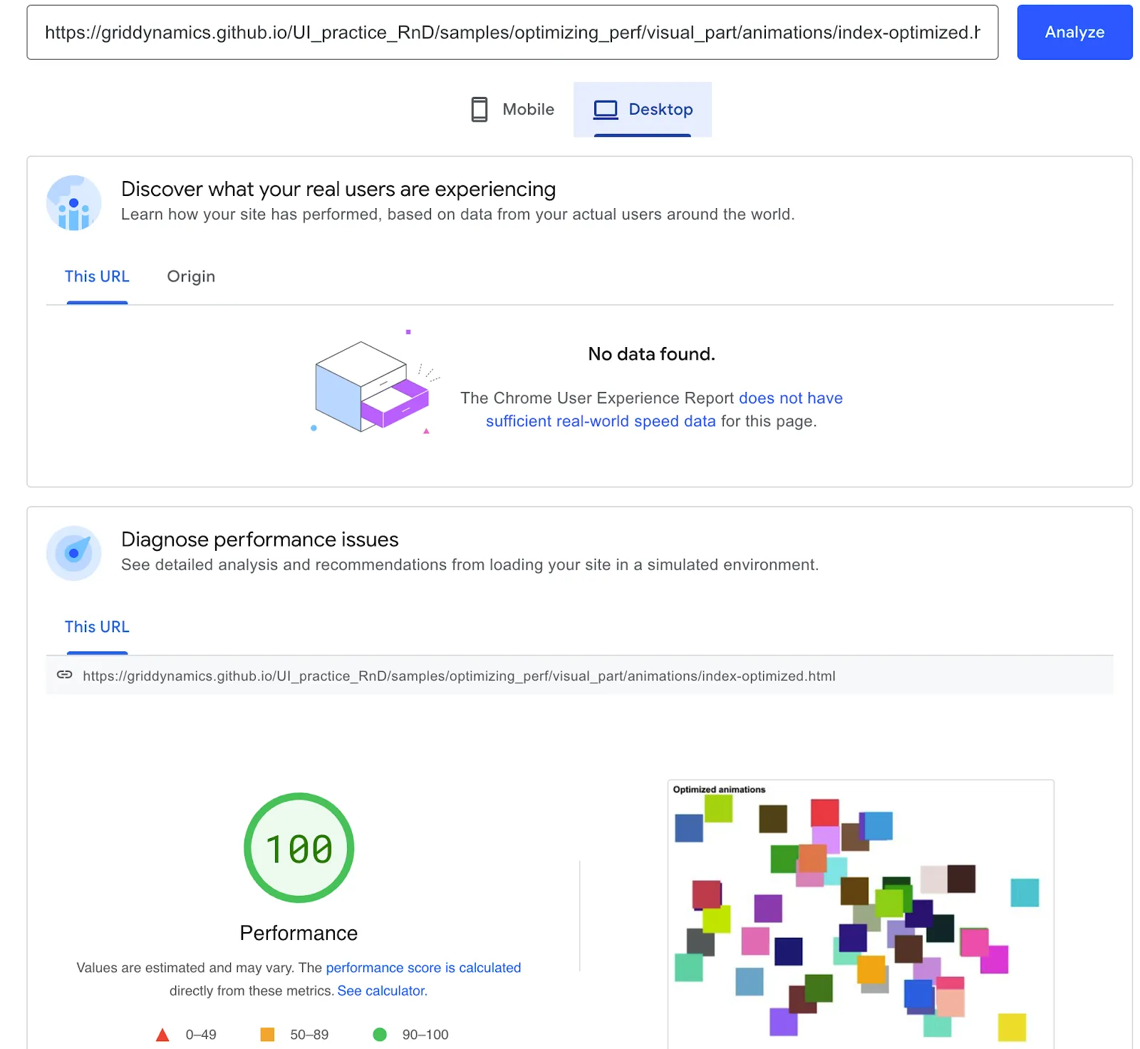Open the See calculator link
The height and width of the screenshot is (1049, 1140).
pos(382,991)
